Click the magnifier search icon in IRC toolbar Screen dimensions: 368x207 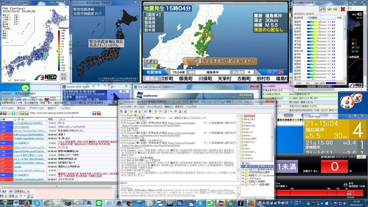tap(171, 111)
